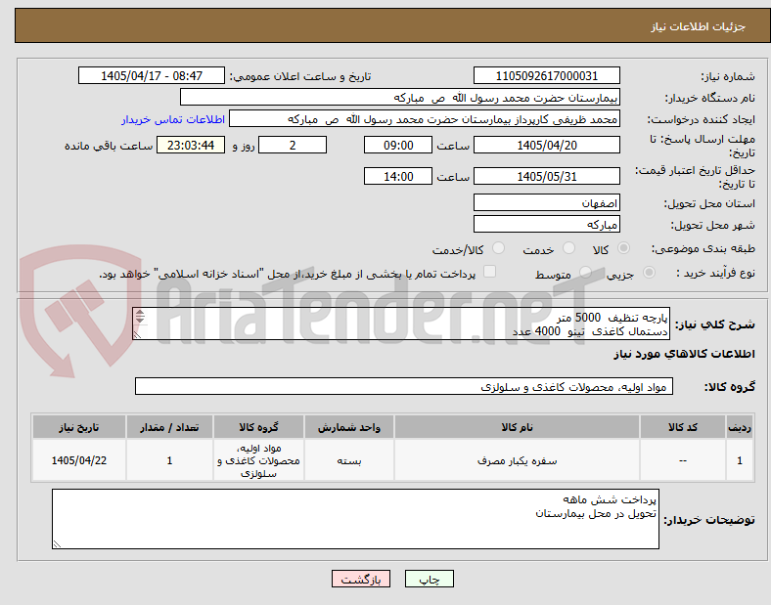Click the need date cell 1405/04/22
Viewport: 771px width, 605px height.
point(79,460)
